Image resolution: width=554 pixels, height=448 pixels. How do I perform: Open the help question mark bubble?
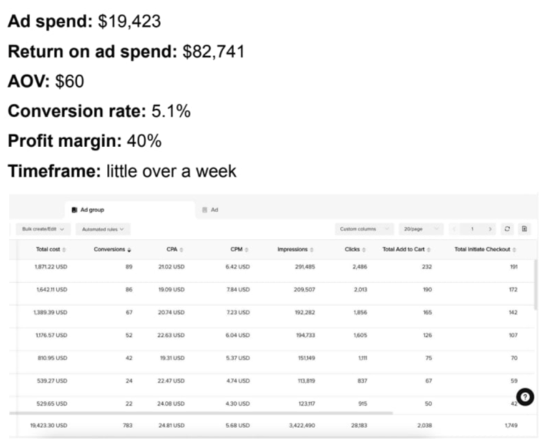coord(525,397)
